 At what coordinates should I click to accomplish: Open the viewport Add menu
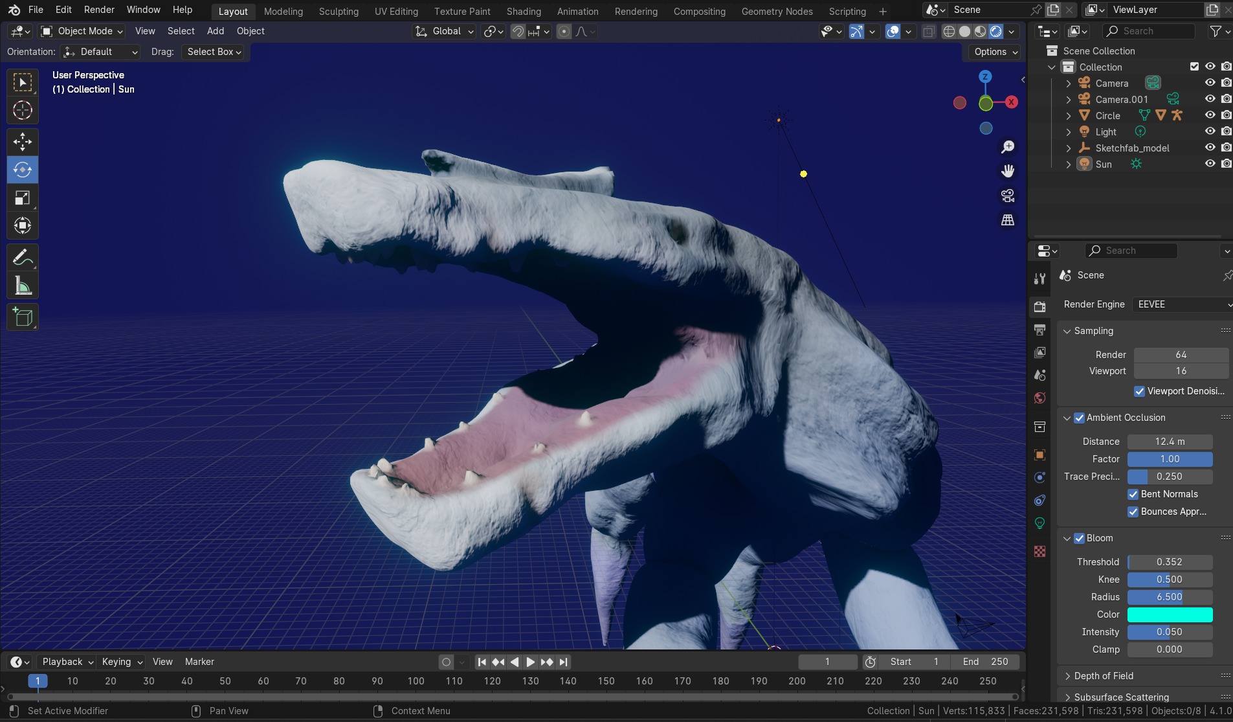(216, 31)
